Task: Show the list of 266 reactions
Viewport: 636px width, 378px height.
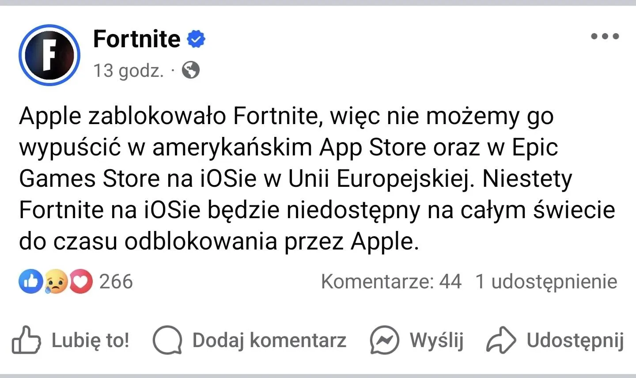Action: click(116, 281)
